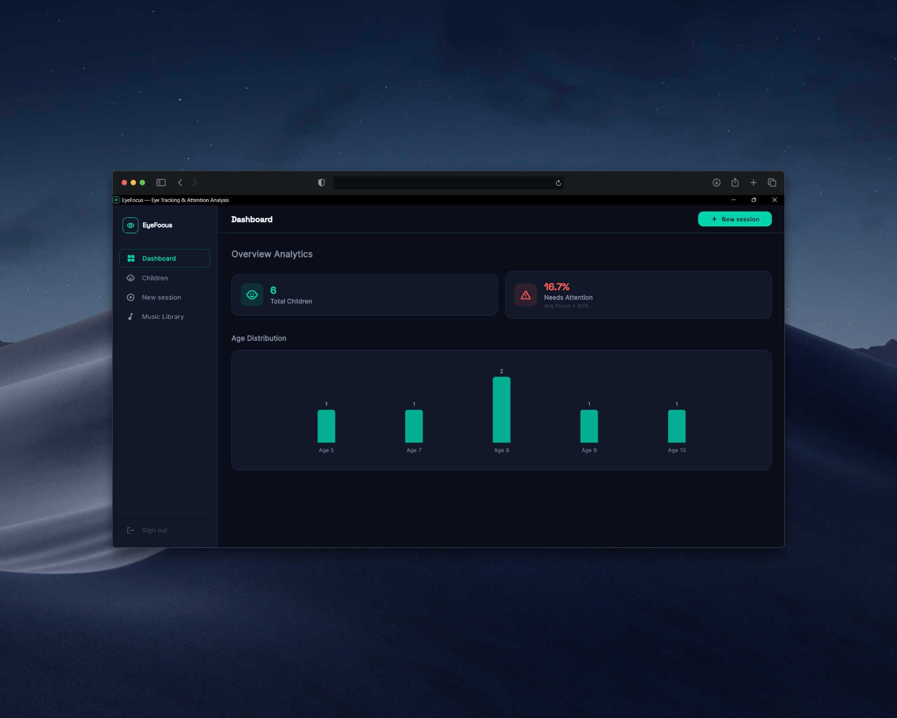Restore the EyeFocus app window

click(x=754, y=200)
